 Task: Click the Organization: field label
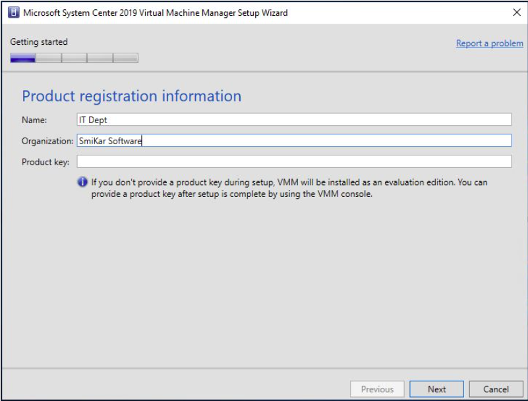(x=47, y=141)
